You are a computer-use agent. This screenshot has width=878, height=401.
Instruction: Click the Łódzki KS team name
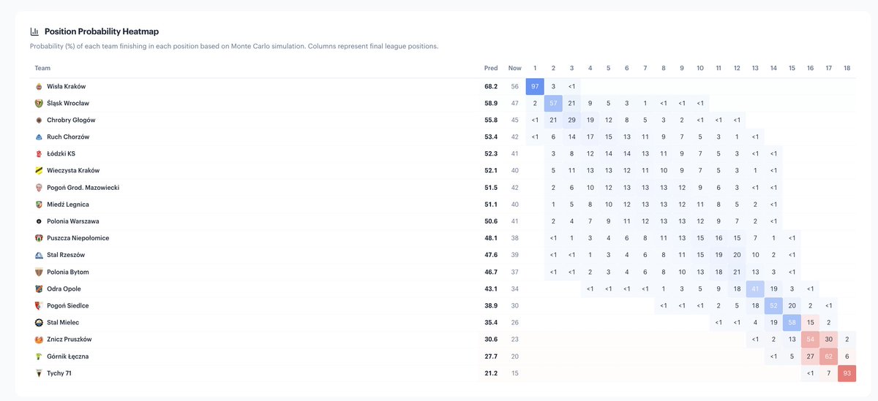(x=61, y=153)
